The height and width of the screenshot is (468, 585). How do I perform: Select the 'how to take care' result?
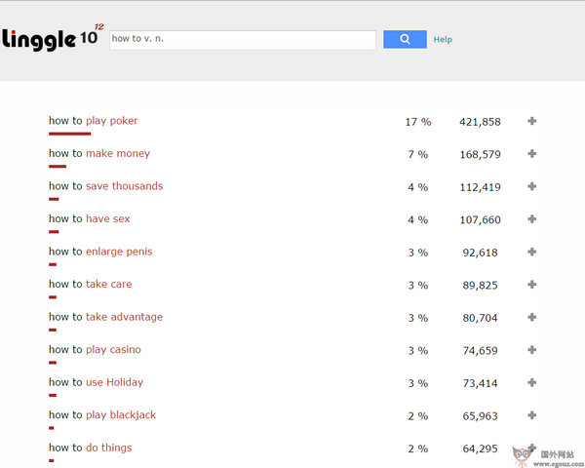point(91,285)
